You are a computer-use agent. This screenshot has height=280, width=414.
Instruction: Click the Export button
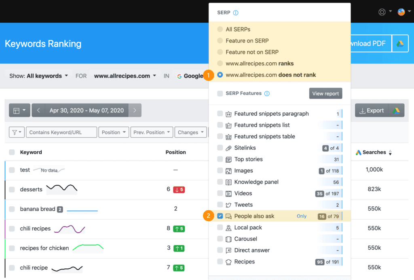tap(372, 110)
